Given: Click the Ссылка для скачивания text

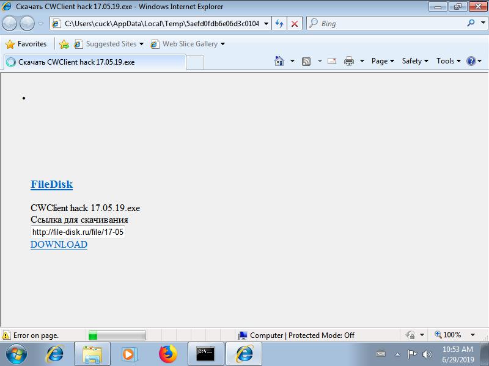Looking at the screenshot, I should pos(79,220).
